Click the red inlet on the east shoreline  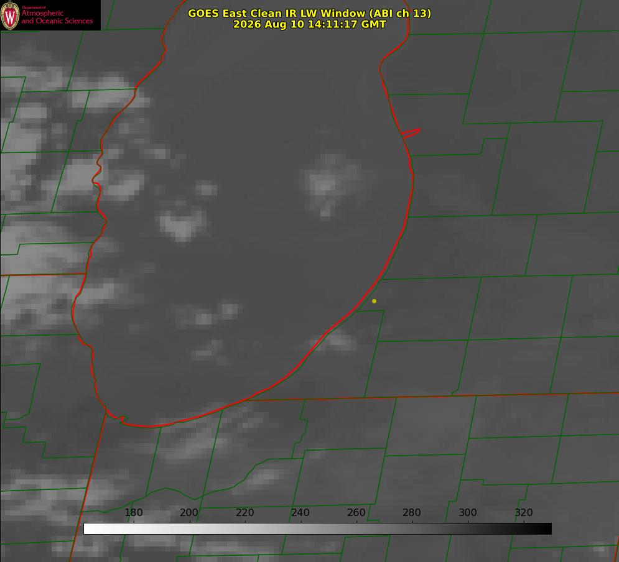point(411,133)
